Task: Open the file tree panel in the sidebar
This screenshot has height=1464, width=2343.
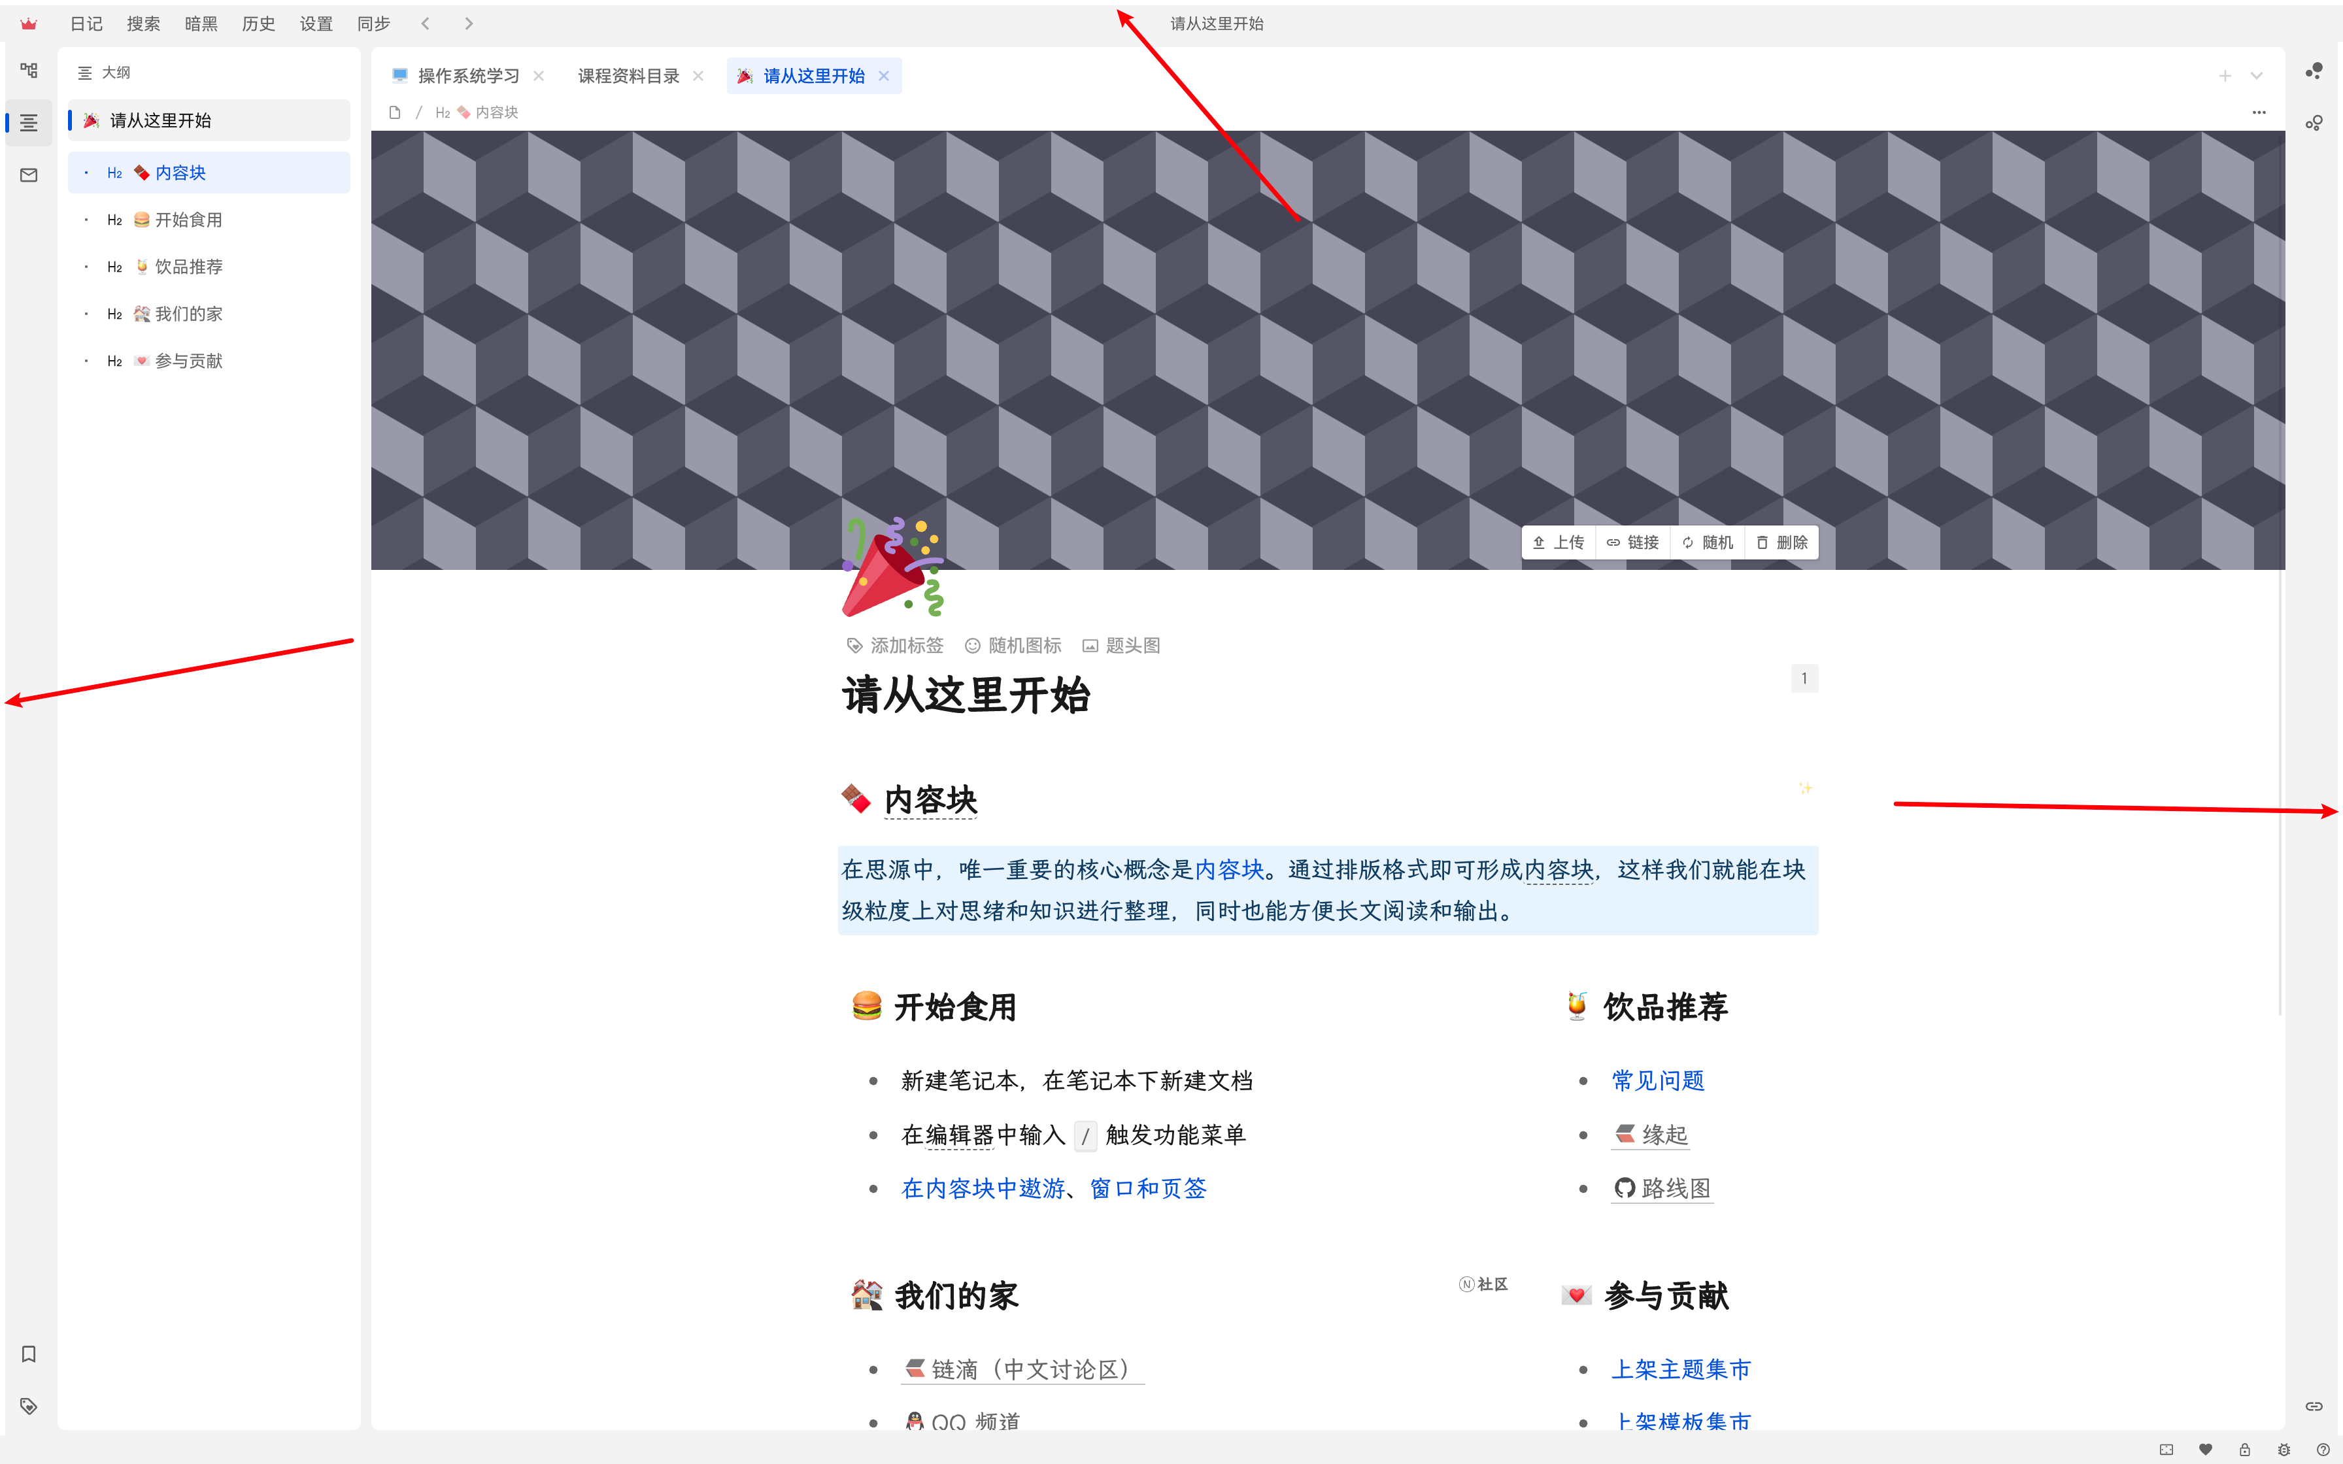Action: tap(29, 70)
